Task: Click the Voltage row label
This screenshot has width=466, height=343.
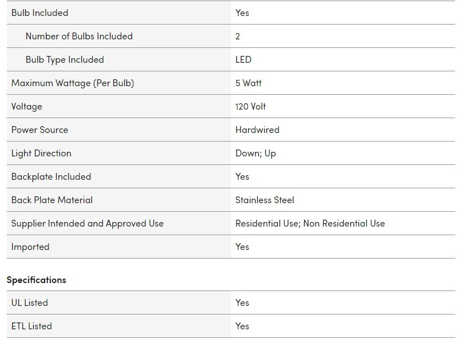Action: pos(27,106)
